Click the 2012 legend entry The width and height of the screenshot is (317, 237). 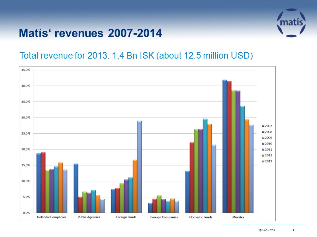tap(267, 155)
